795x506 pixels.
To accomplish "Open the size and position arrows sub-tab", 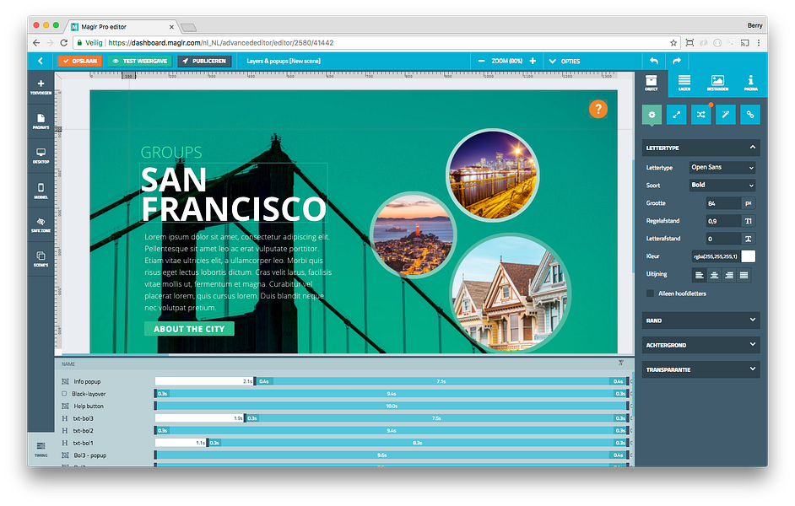I will pyautogui.click(x=676, y=115).
